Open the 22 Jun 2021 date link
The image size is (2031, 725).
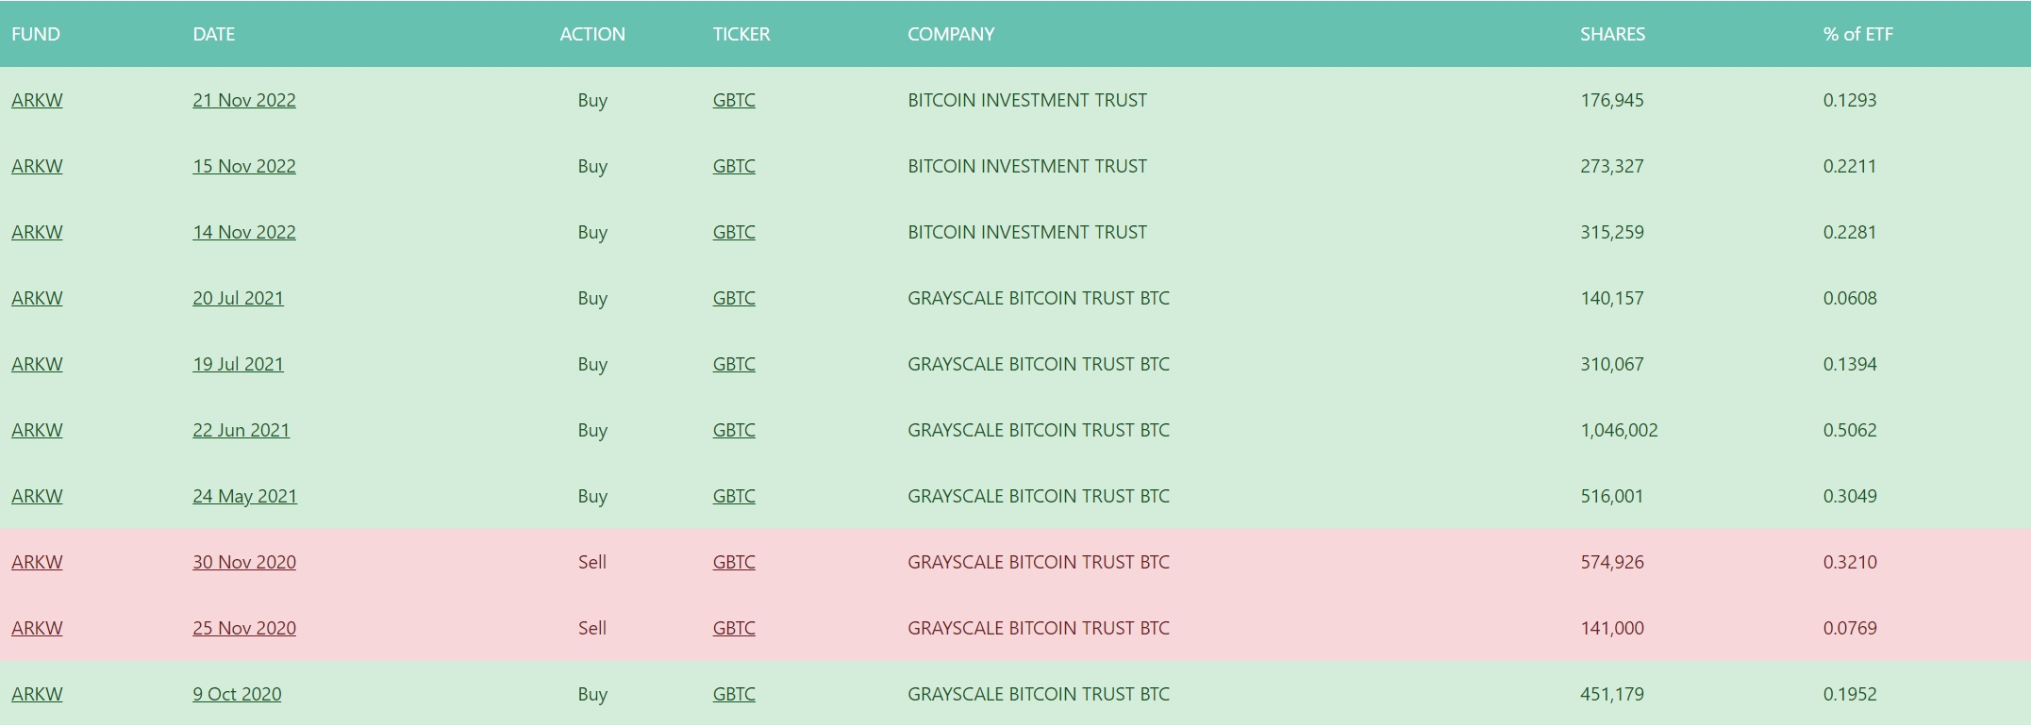point(241,430)
